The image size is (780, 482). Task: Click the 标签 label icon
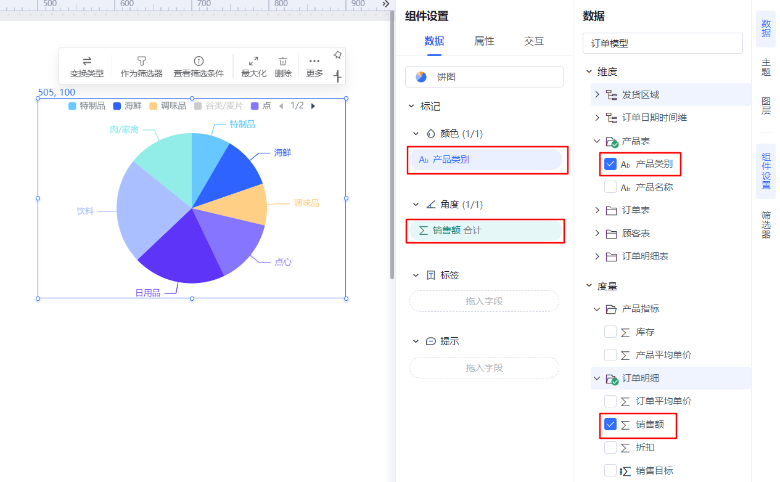[x=431, y=275]
